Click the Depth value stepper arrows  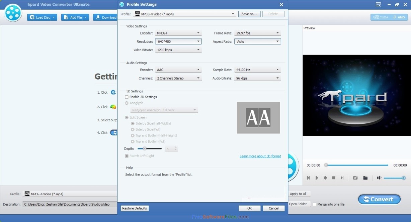click(176, 148)
